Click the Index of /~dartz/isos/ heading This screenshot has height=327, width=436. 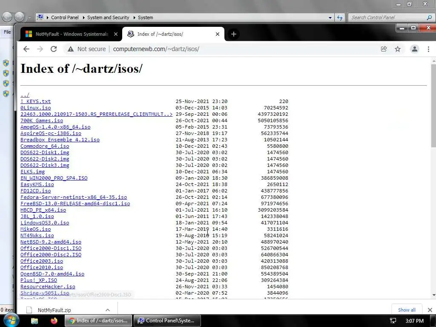(x=81, y=69)
